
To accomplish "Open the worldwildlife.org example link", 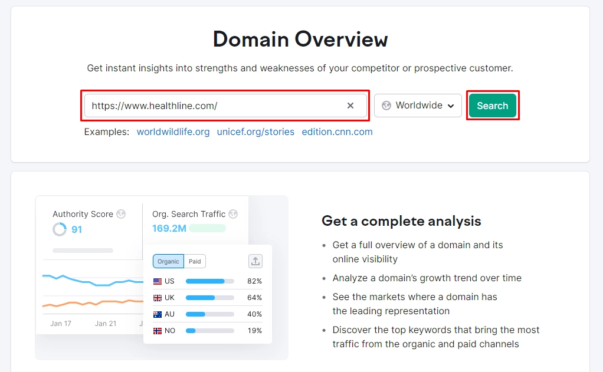I will tap(173, 132).
